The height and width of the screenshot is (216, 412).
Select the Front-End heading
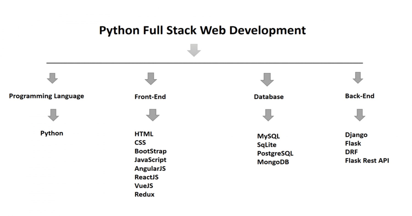[x=150, y=97]
